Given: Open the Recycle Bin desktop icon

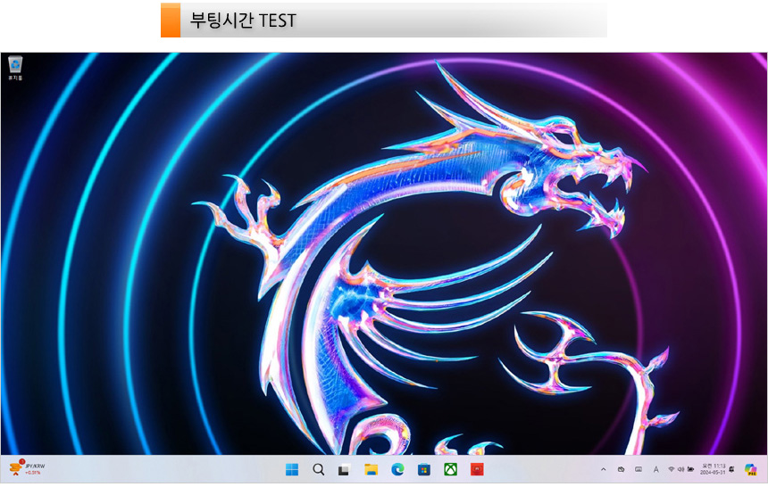Looking at the screenshot, I should [x=15, y=68].
